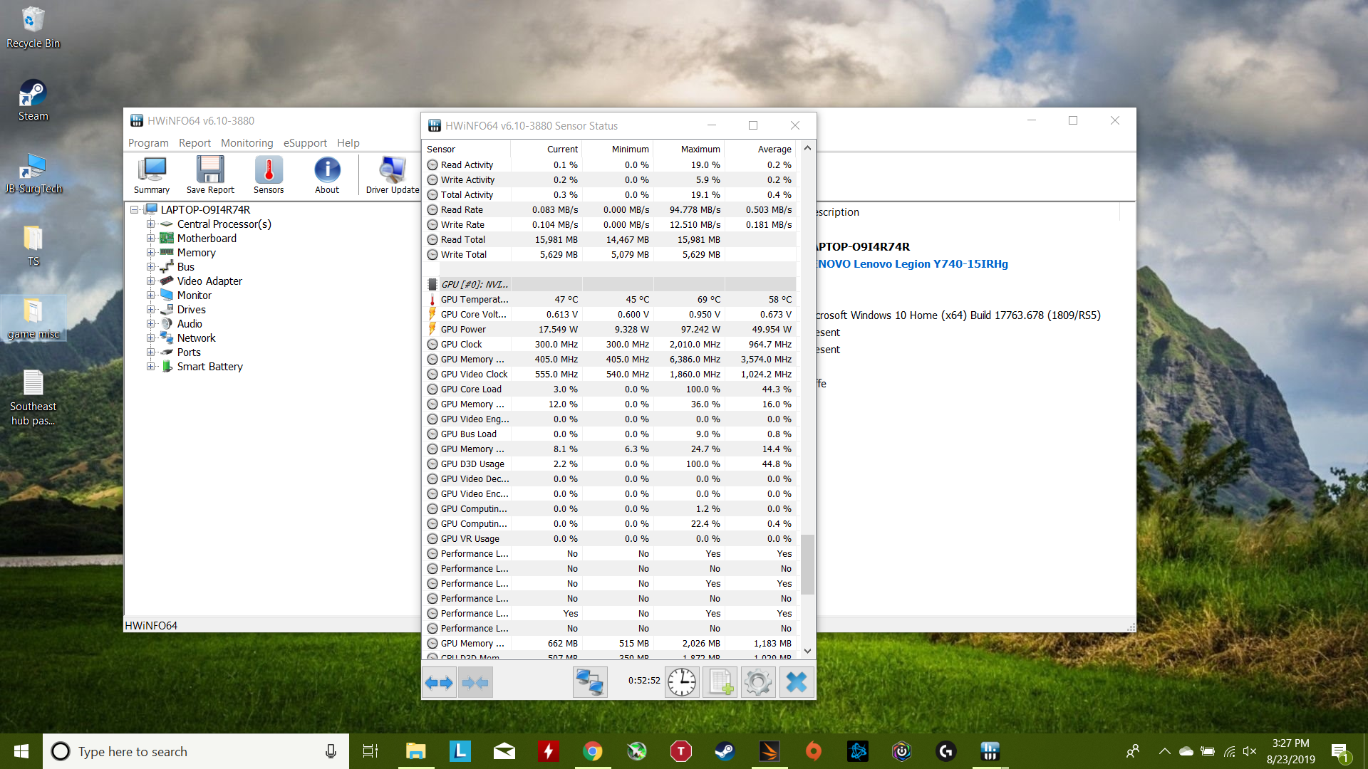
Task: Open Recycle Bin desktop icon
Action: click(33, 28)
